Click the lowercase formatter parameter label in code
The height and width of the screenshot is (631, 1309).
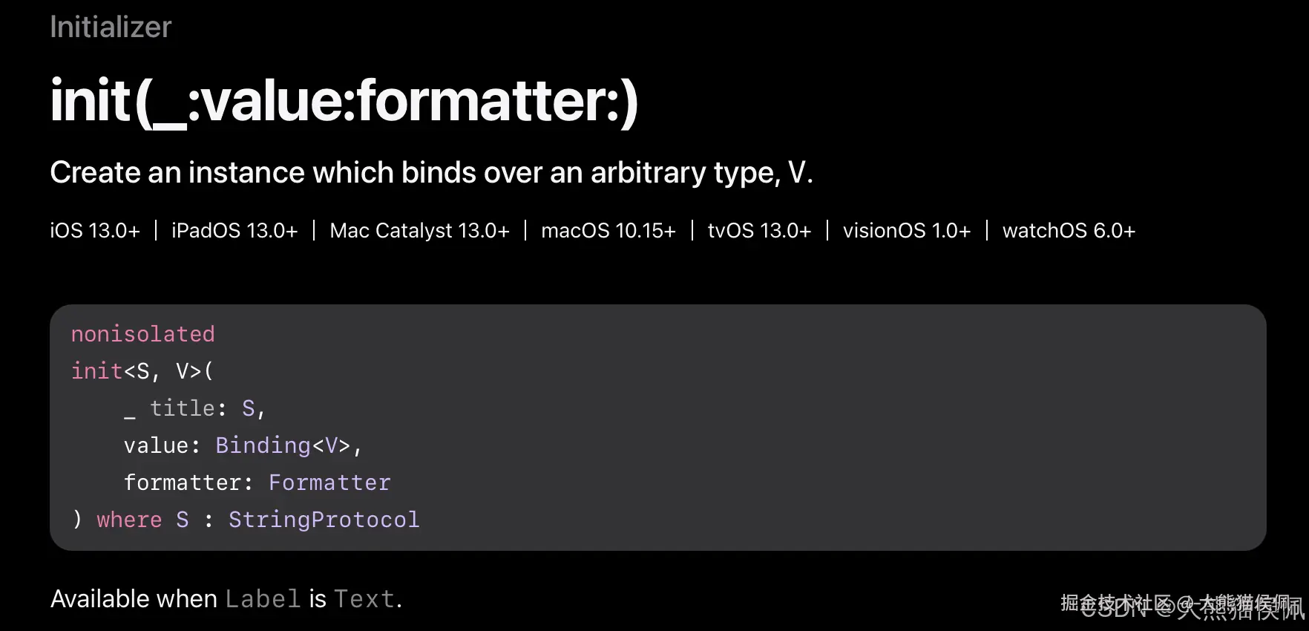coord(183,483)
